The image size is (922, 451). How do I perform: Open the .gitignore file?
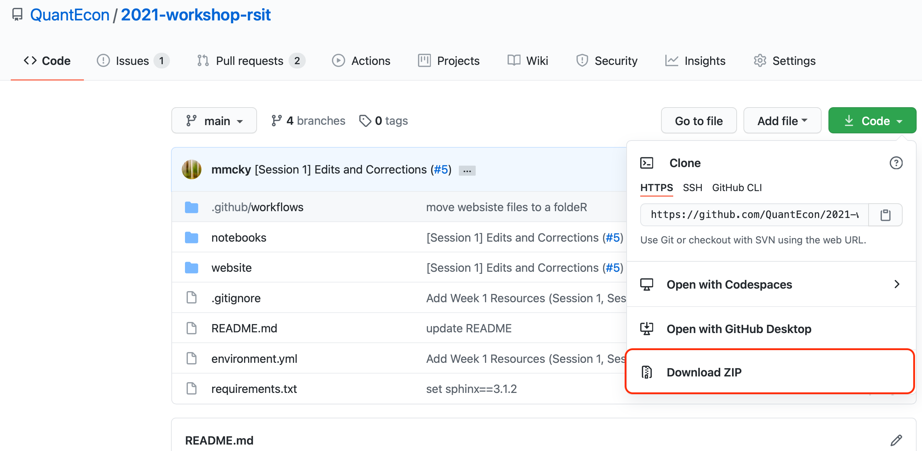pyautogui.click(x=236, y=298)
